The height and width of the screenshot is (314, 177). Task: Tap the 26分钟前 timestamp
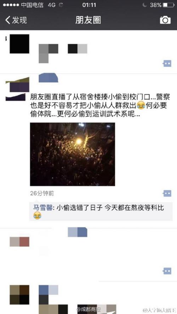[42, 193]
